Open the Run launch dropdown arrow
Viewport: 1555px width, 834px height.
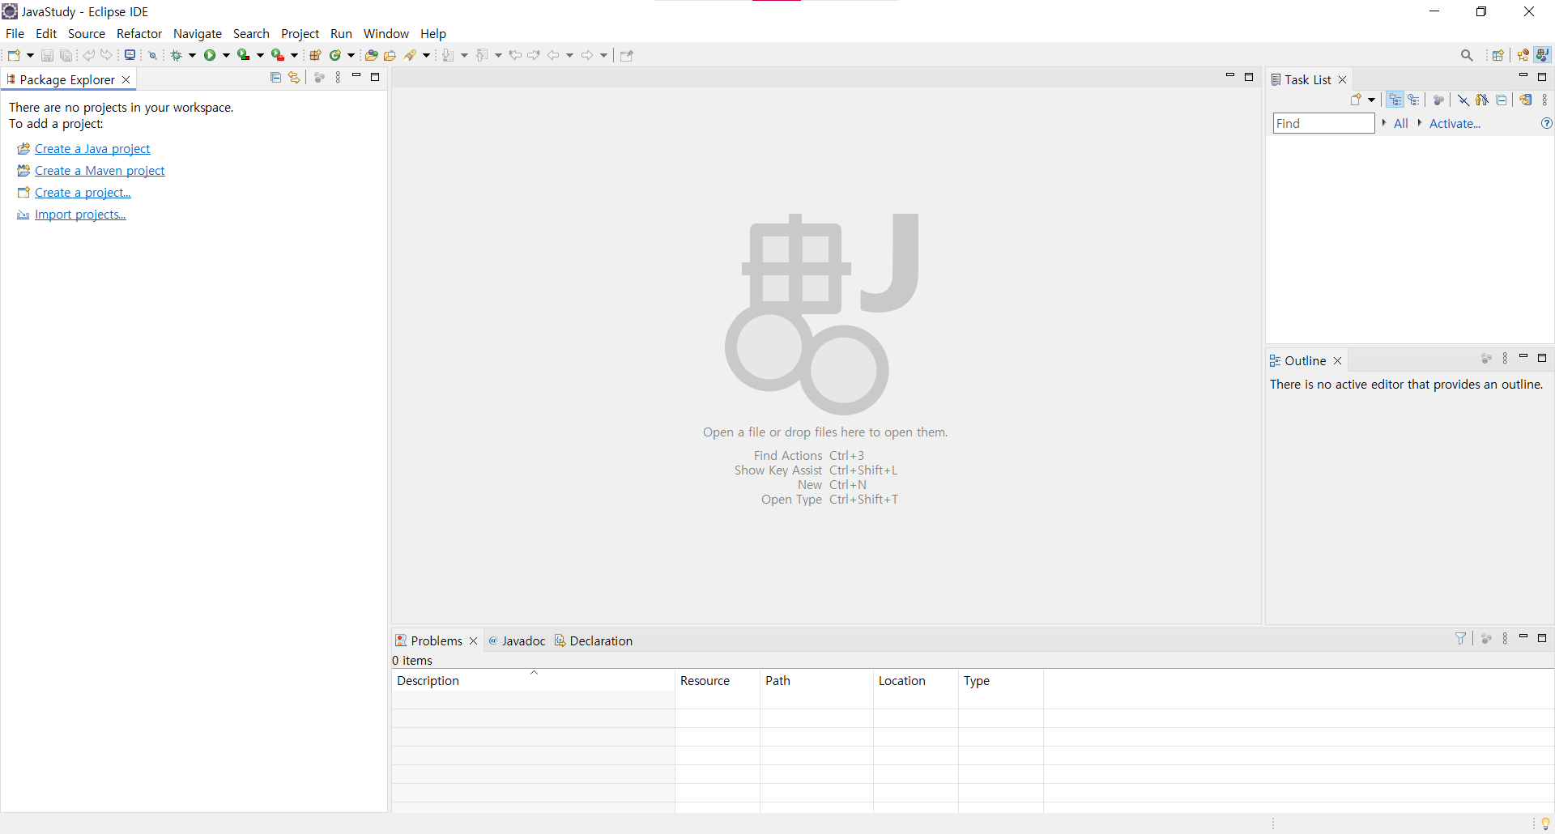(226, 55)
